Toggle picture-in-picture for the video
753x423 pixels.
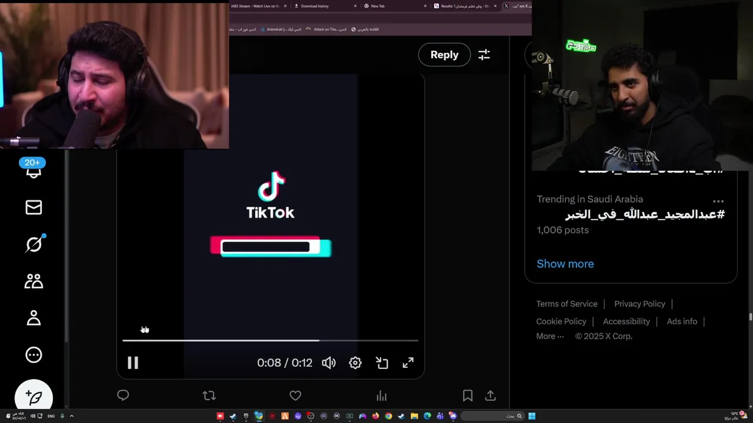pyautogui.click(x=382, y=363)
